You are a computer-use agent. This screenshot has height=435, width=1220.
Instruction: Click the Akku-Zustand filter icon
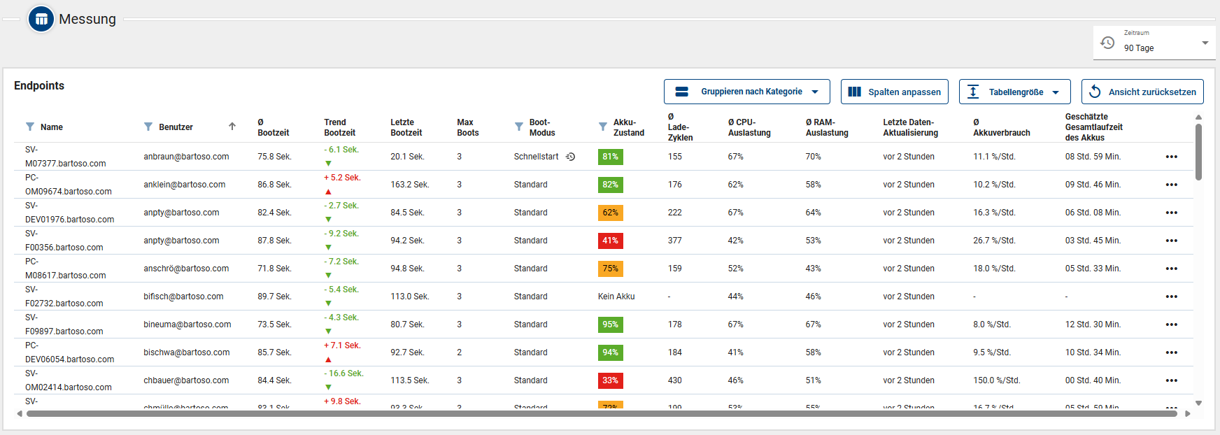tap(603, 127)
